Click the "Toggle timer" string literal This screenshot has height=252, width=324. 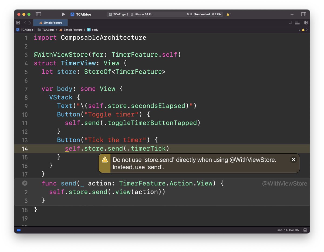pos(112,114)
